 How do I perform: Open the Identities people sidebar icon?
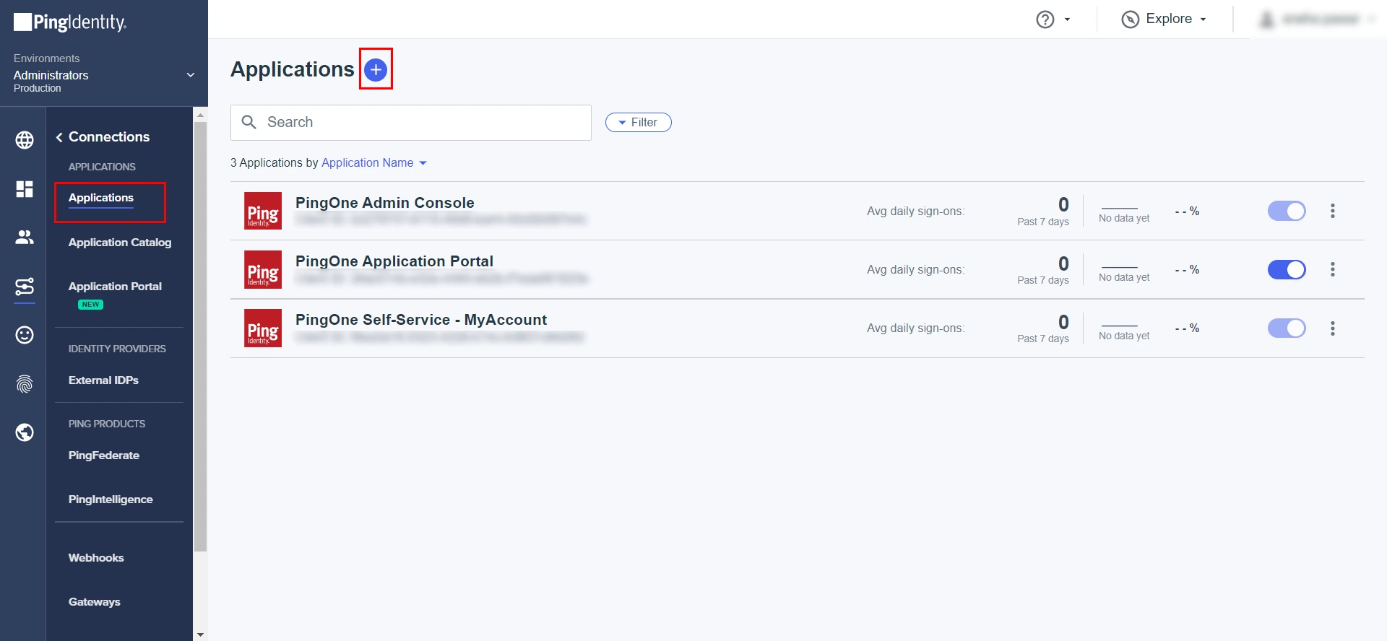tap(25, 237)
